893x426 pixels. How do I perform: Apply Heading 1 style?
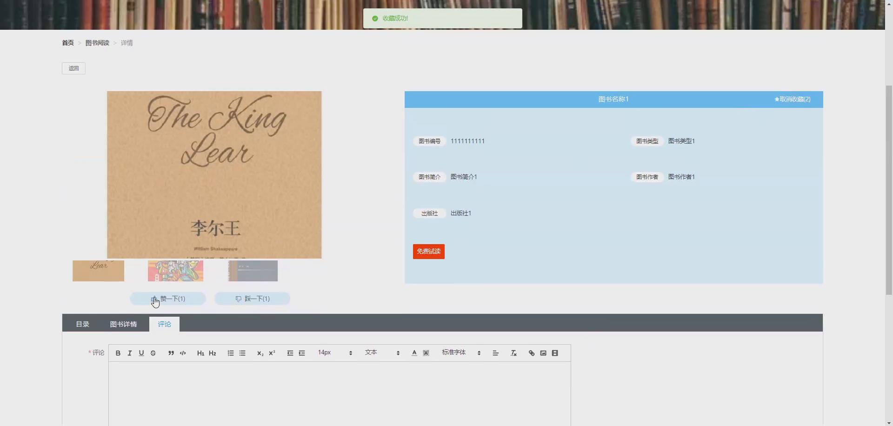point(200,353)
